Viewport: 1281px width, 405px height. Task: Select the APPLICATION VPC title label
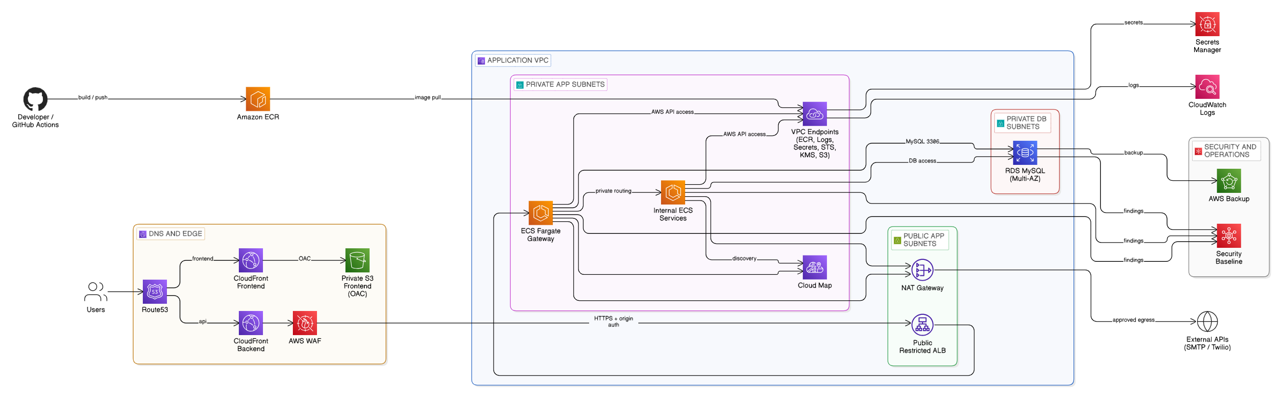pyautogui.click(x=518, y=60)
